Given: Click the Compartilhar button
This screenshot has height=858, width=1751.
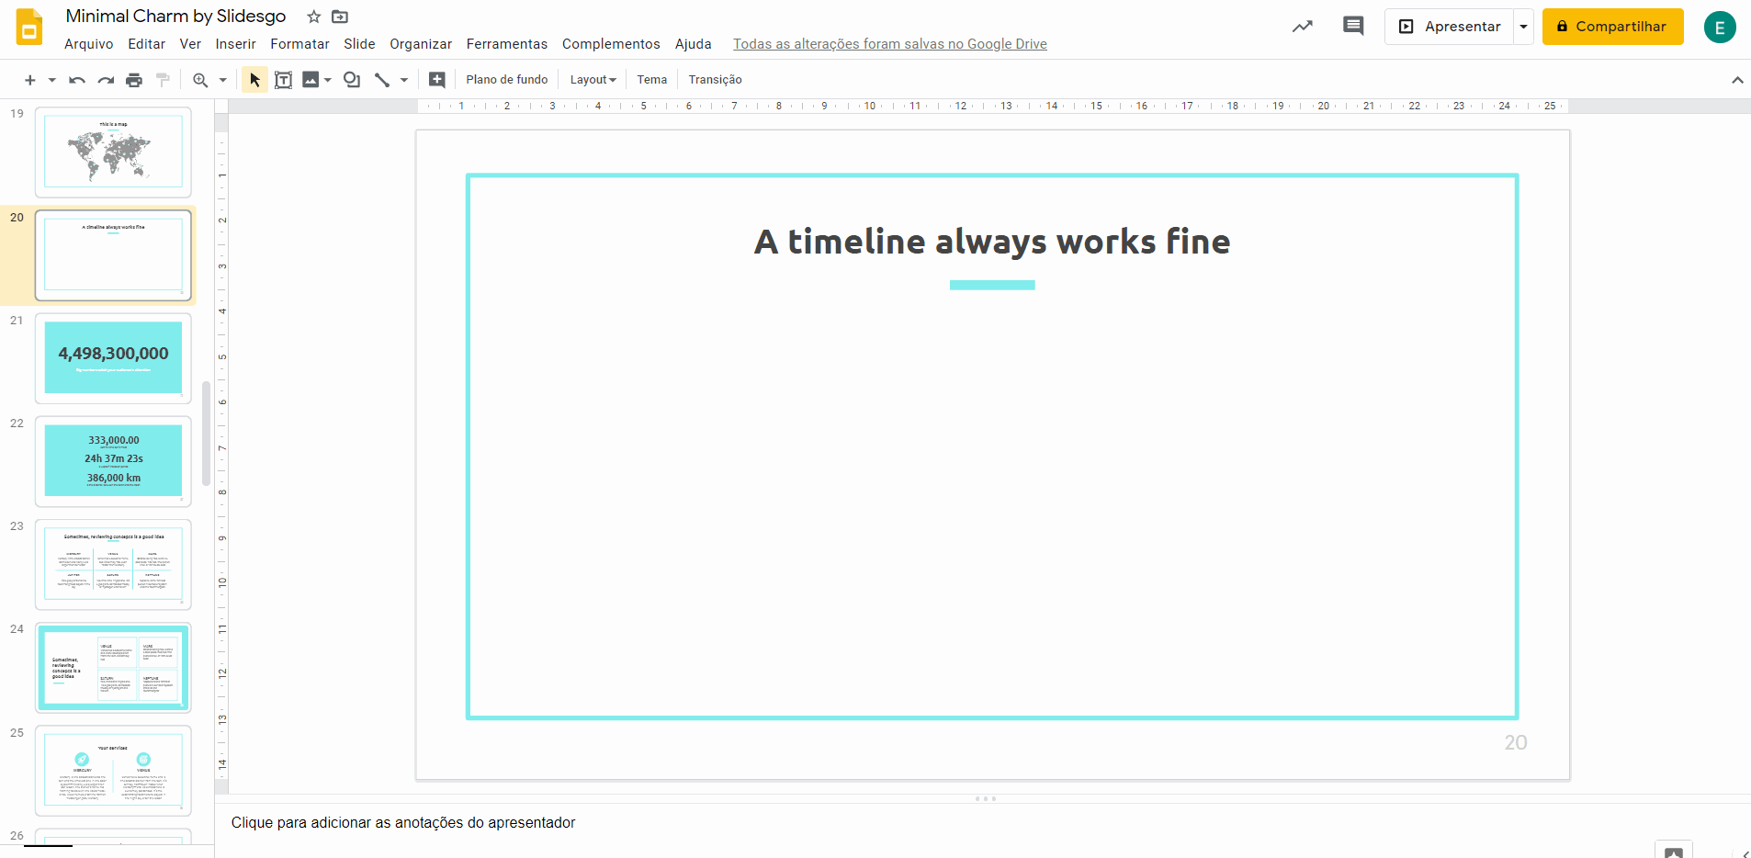Looking at the screenshot, I should coord(1612,27).
